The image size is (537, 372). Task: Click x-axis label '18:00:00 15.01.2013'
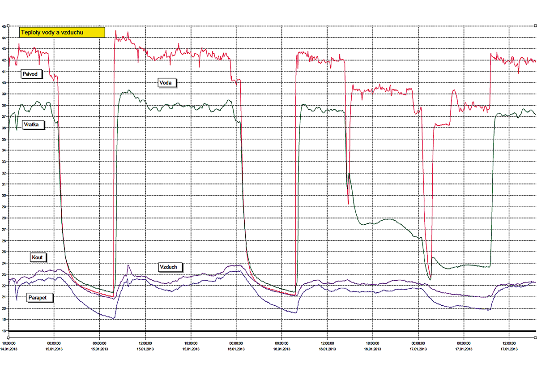pyautogui.click(x=191, y=345)
